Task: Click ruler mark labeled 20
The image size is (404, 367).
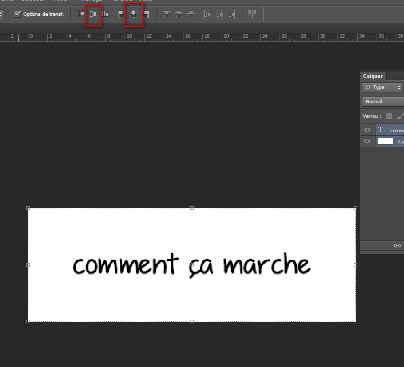Action: tap(226, 36)
